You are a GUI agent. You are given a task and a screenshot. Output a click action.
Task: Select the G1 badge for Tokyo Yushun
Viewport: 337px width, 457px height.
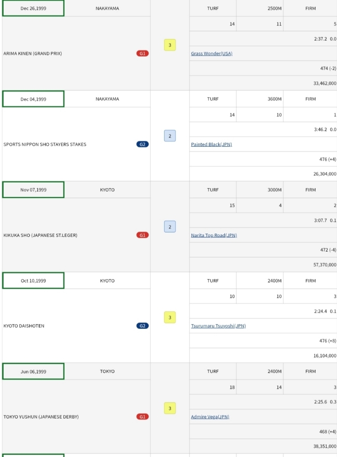point(142,417)
